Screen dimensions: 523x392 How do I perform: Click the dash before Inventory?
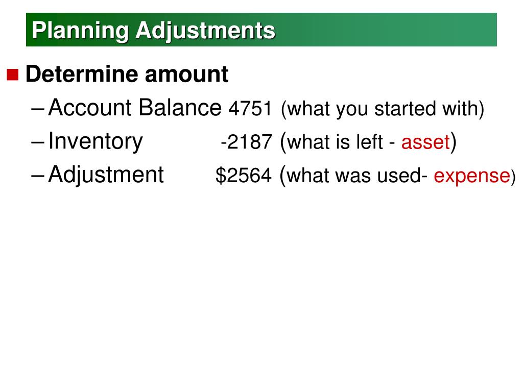tap(38, 143)
